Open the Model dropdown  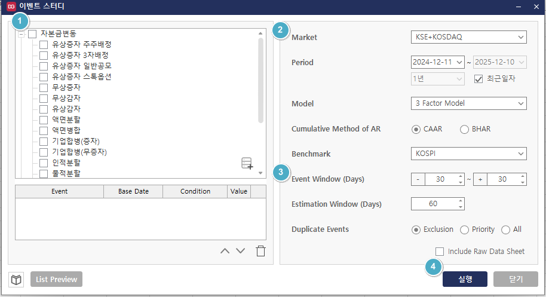[468, 103]
